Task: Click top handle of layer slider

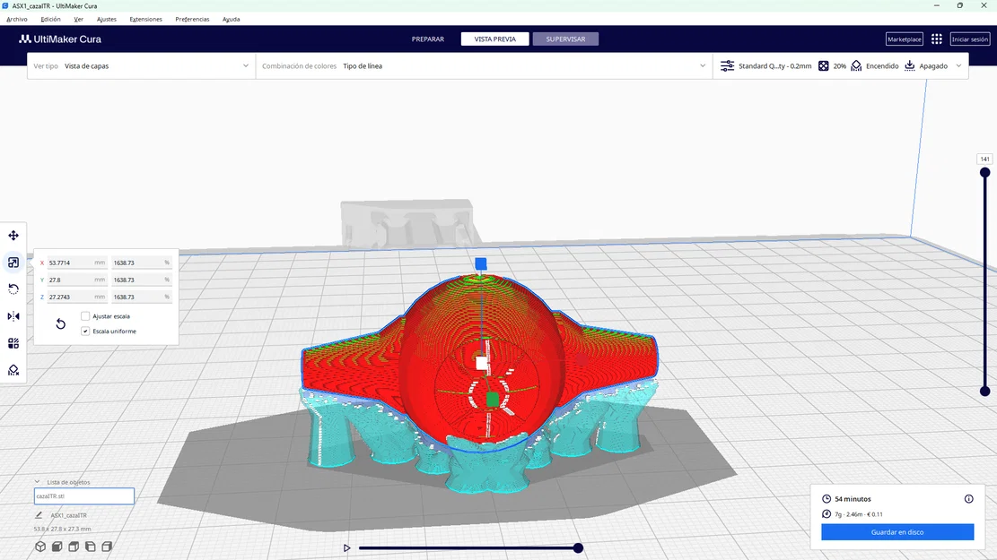Action: (985, 172)
